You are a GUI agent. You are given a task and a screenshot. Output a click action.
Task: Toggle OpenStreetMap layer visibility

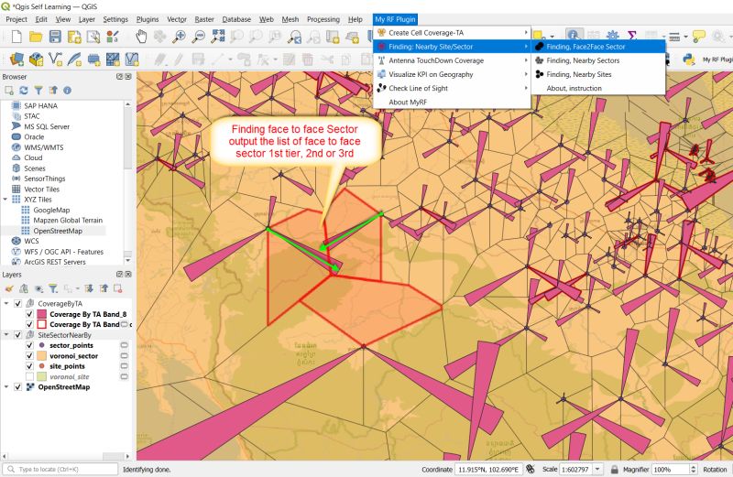(x=17, y=387)
